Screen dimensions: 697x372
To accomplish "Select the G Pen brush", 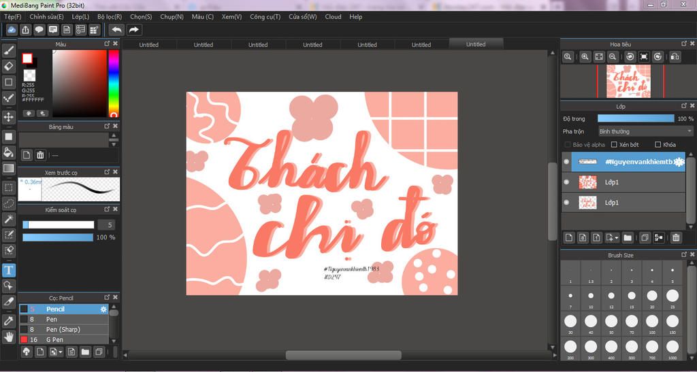I will pos(63,339).
